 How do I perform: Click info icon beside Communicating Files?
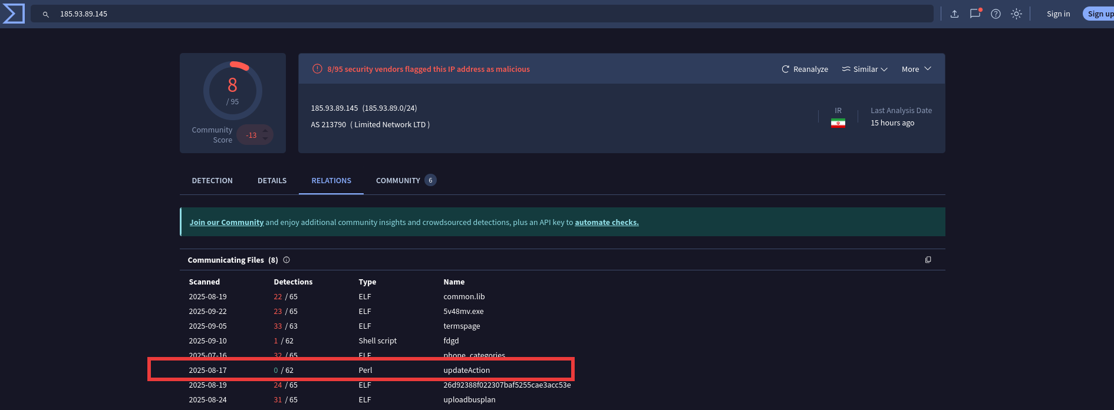pos(286,260)
